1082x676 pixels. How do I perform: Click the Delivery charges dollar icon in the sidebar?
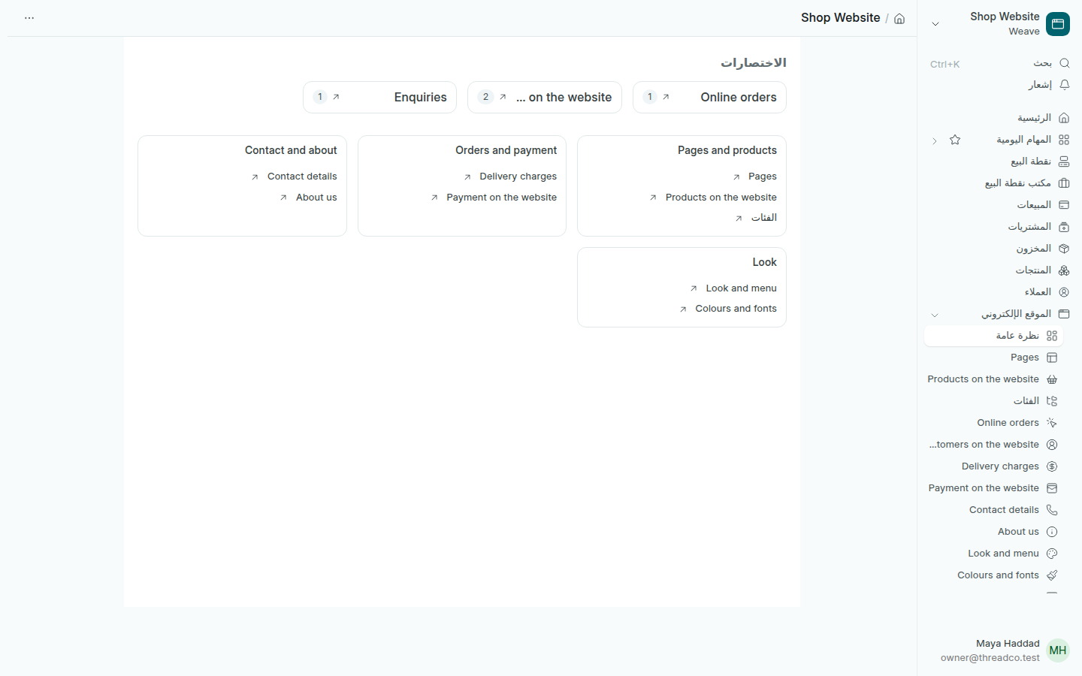pyautogui.click(x=1052, y=466)
